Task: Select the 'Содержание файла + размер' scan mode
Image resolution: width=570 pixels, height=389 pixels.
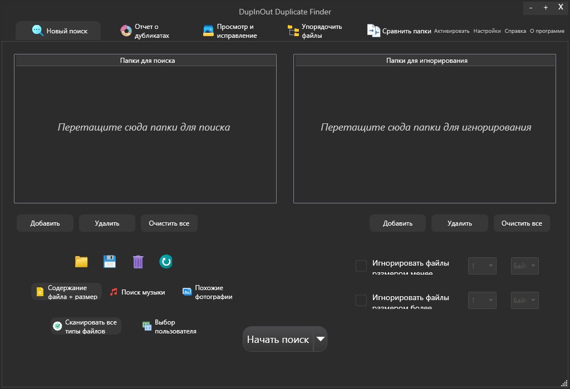Action: pyautogui.click(x=66, y=292)
